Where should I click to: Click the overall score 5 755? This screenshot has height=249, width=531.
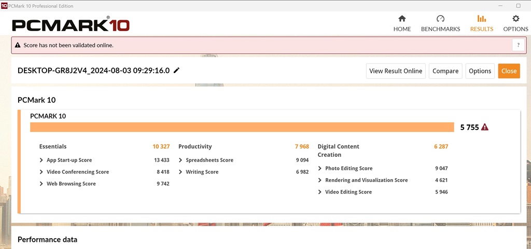click(469, 127)
